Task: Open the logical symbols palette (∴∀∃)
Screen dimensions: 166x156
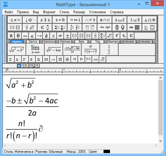Action: point(90,20)
